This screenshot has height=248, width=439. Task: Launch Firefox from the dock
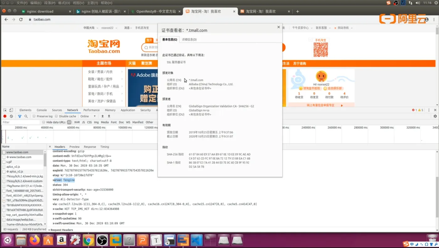(x=35, y=240)
